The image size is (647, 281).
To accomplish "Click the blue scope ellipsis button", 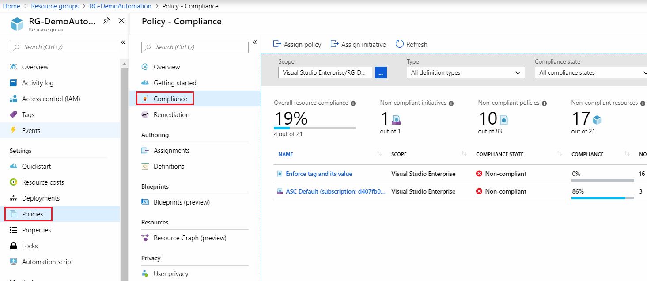I will [x=381, y=72].
